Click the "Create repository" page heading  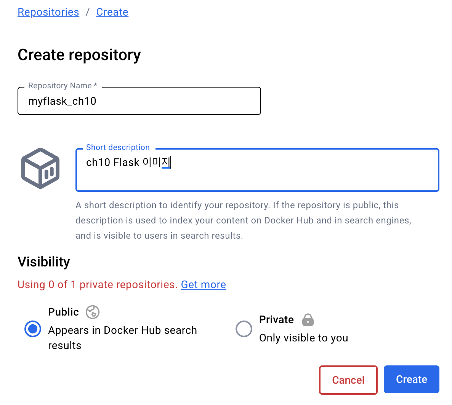click(x=79, y=55)
